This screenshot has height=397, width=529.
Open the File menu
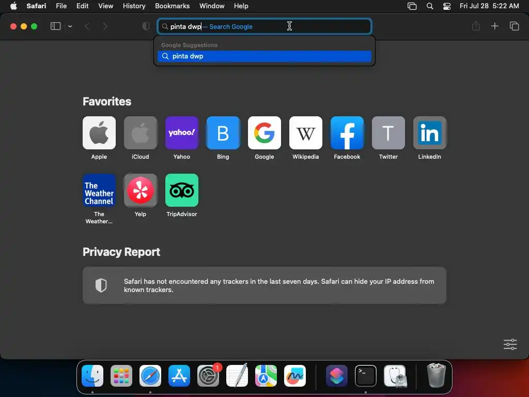point(61,6)
